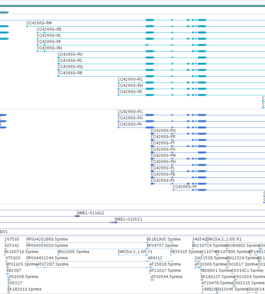This screenshot has width=265, height=294.
Task: Select EST RE35915.5prime
Action: tap(186, 252)
